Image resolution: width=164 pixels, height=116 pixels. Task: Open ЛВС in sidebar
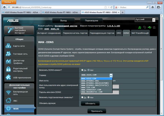click(x=19, y=101)
